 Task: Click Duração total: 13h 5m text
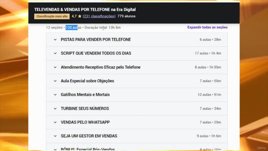pyautogui.click(x=103, y=28)
